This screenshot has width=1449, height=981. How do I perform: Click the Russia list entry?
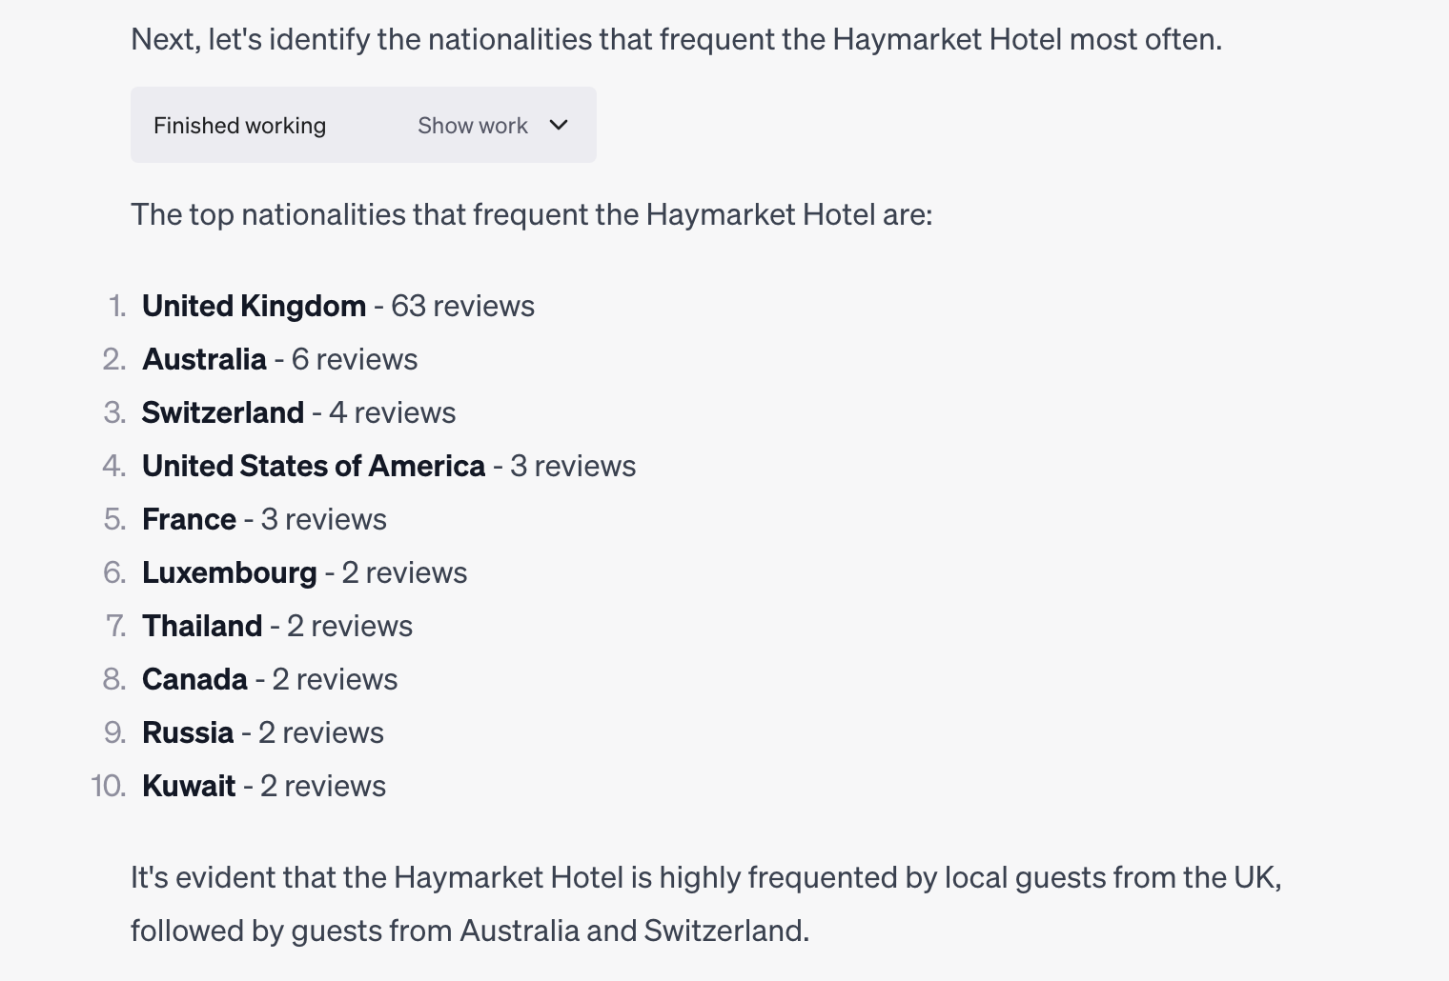pyautogui.click(x=263, y=732)
